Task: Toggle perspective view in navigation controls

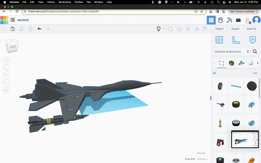Action: pyautogui.click(x=6, y=90)
